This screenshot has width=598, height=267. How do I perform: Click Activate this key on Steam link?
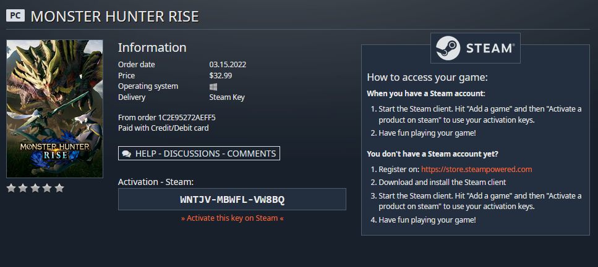(x=233, y=218)
